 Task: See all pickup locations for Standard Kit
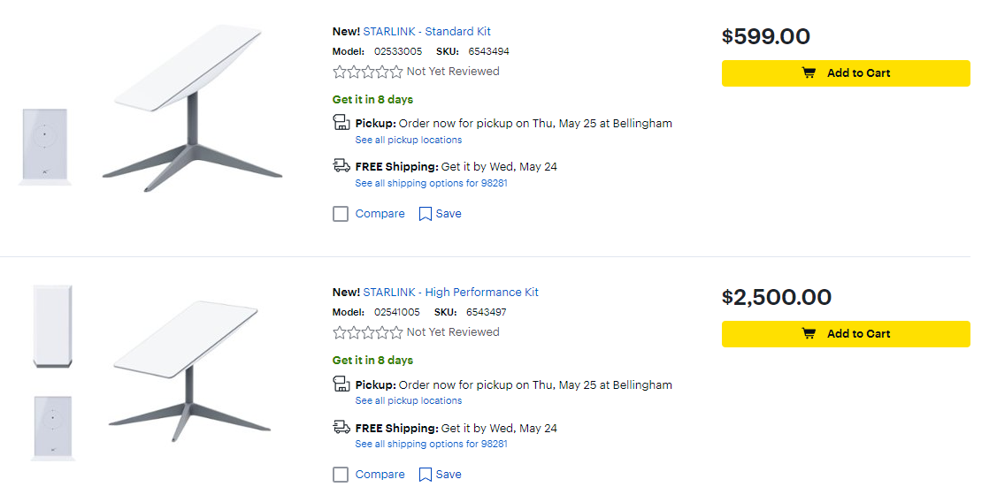(409, 140)
